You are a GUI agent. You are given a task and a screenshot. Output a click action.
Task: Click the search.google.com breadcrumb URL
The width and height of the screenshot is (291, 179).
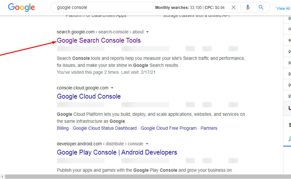click(x=76, y=32)
